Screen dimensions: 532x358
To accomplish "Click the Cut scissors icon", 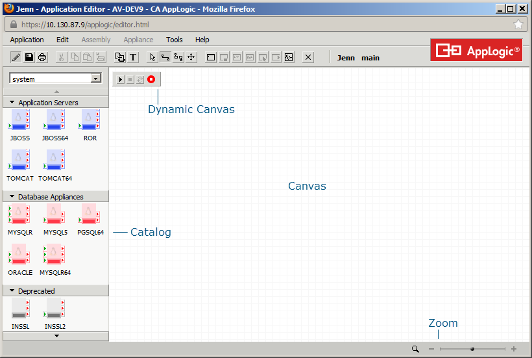I will (x=62, y=57).
